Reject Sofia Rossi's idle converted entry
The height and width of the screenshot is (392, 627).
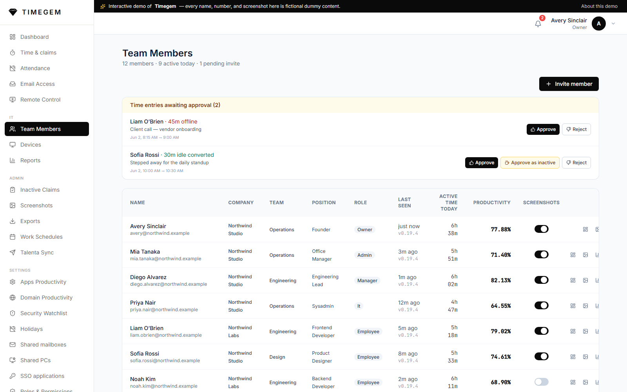pyautogui.click(x=576, y=163)
